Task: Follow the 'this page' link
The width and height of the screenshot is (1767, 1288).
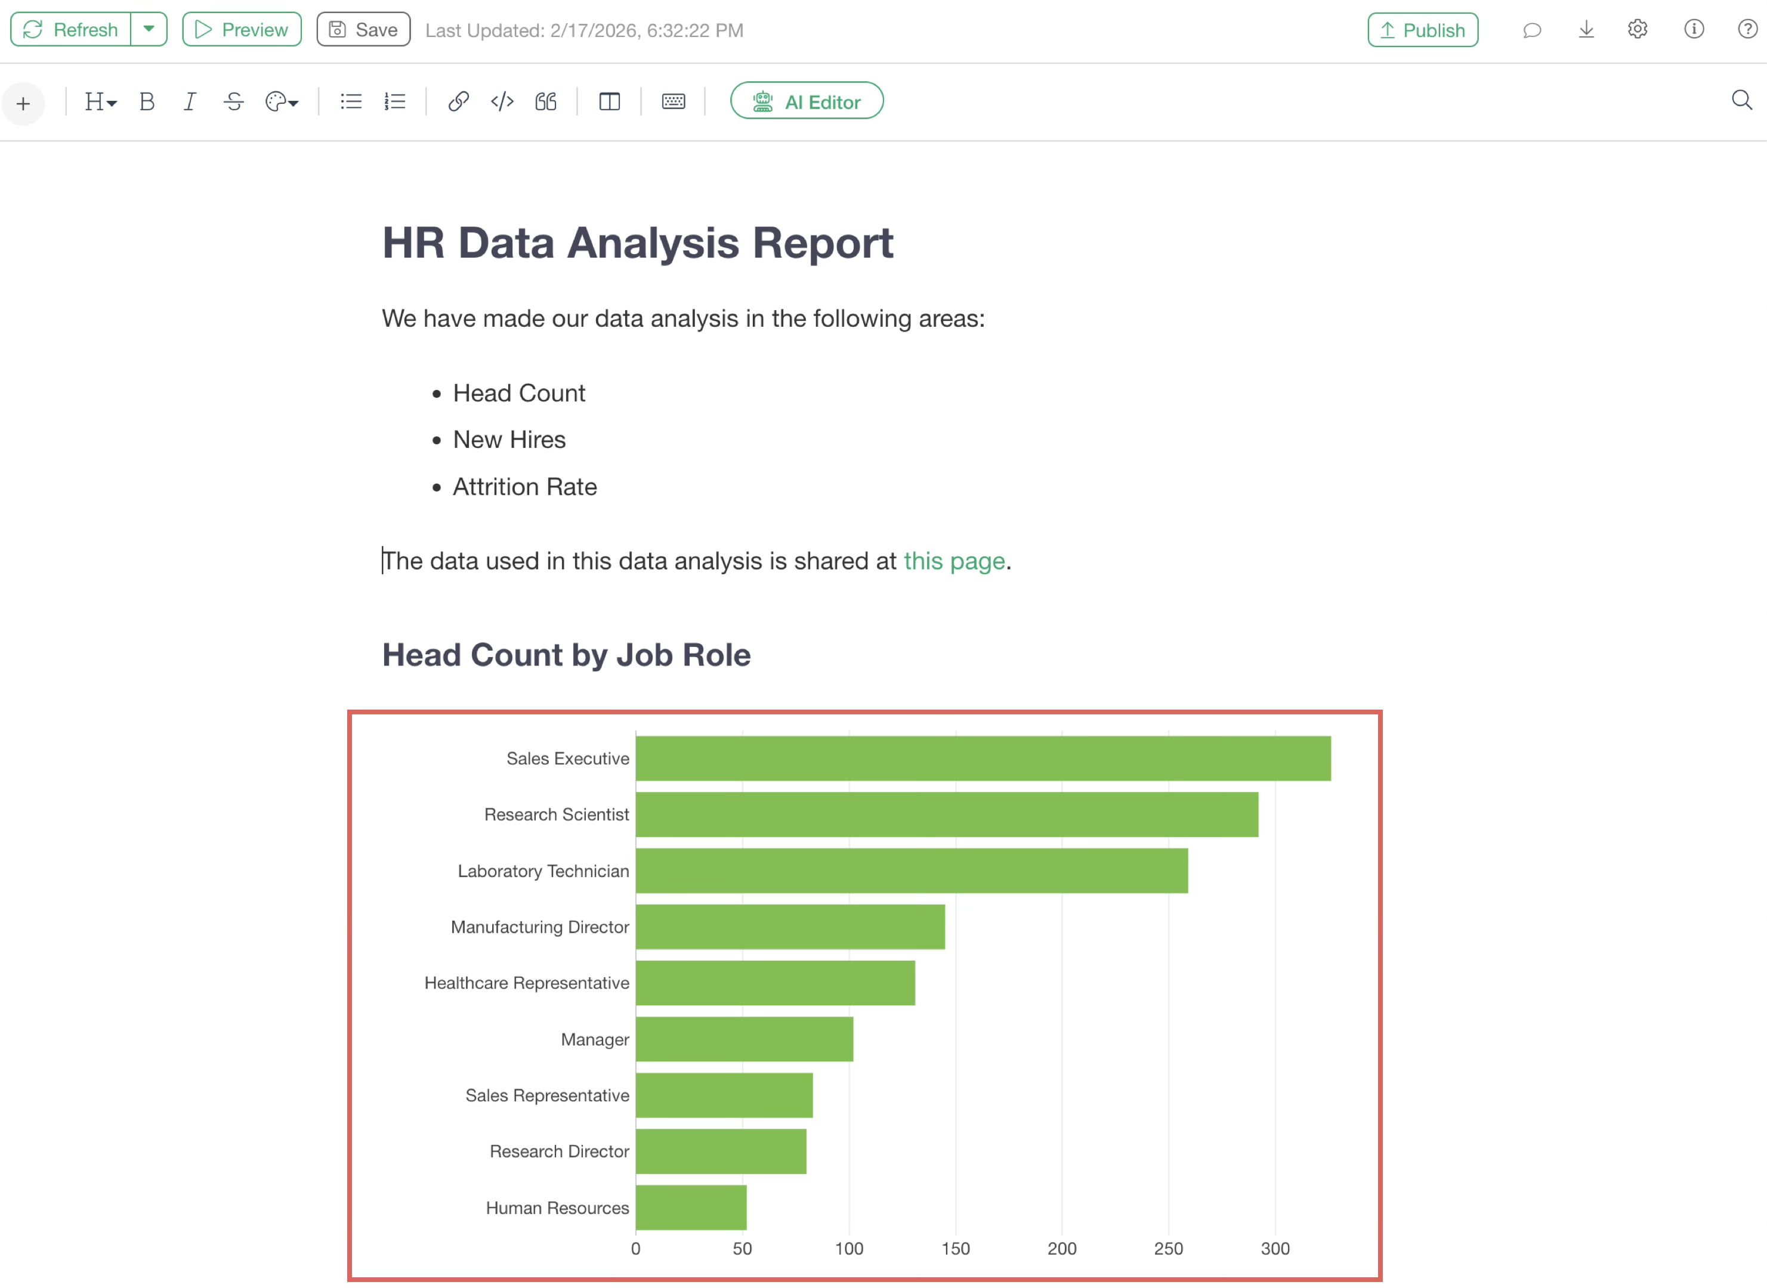Action: [x=954, y=561]
